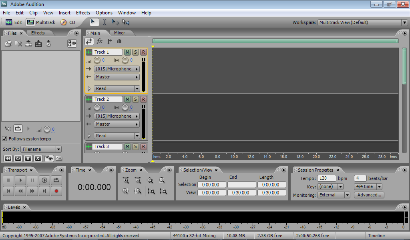Show the Inputs/Outputs track controls
The width and height of the screenshot is (410, 240).
click(x=89, y=41)
